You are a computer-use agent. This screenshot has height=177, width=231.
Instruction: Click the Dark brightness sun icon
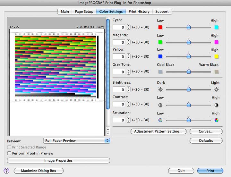(x=160, y=89)
